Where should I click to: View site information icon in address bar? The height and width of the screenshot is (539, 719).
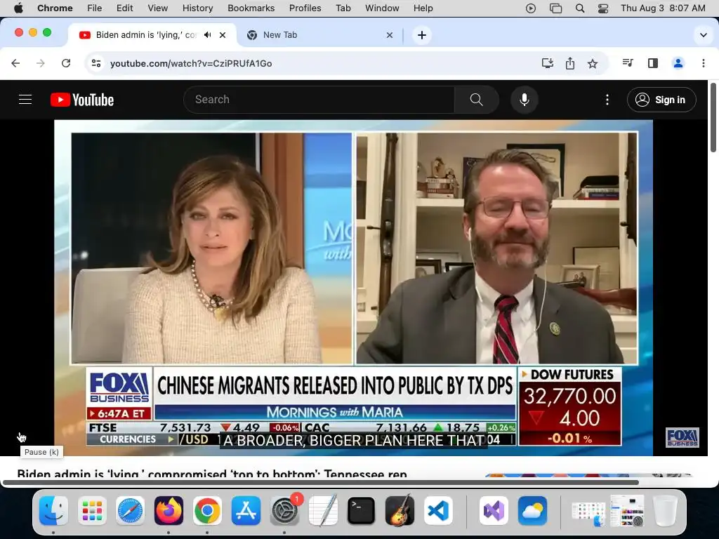95,63
